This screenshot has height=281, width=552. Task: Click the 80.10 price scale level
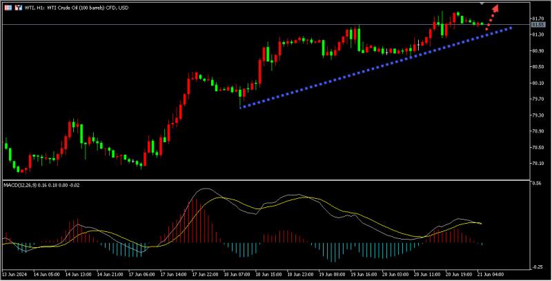pos(538,83)
